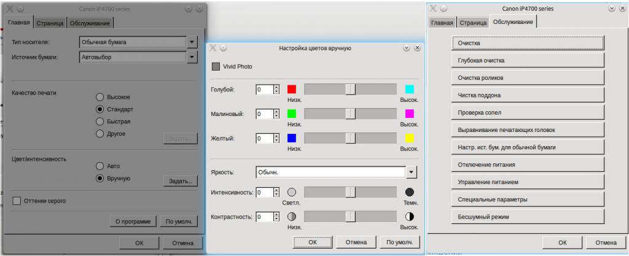Click Обслуживание tab in right window
The width and height of the screenshot is (629, 256).
pyautogui.click(x=513, y=22)
